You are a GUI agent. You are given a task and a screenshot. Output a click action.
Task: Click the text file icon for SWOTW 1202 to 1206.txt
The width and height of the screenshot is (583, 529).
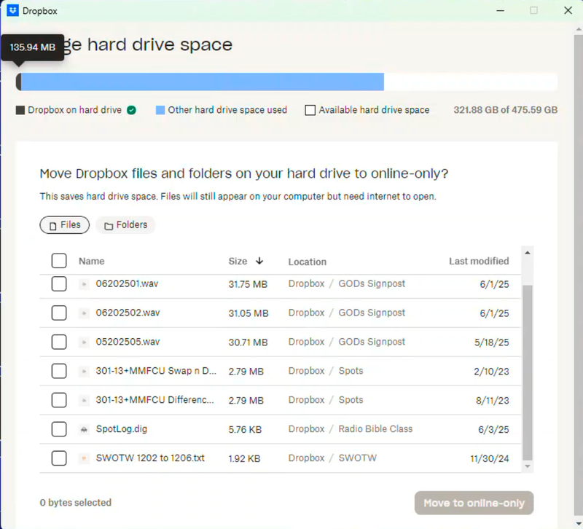pos(84,459)
